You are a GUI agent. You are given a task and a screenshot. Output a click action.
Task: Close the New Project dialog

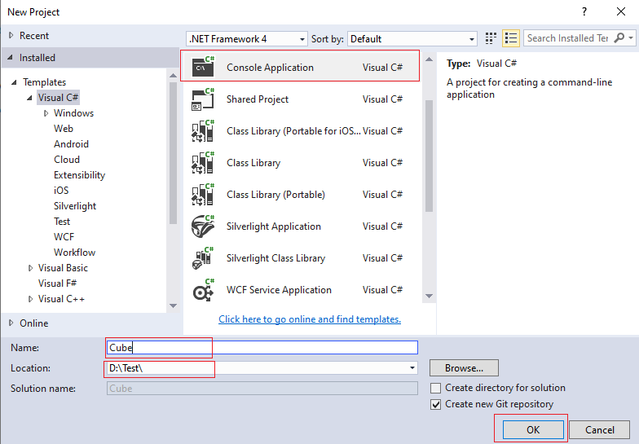coord(621,11)
